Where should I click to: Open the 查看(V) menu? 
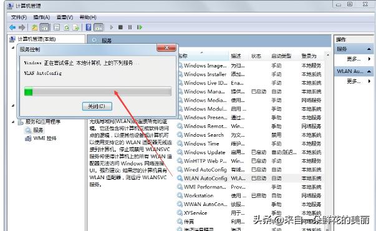click(65, 17)
